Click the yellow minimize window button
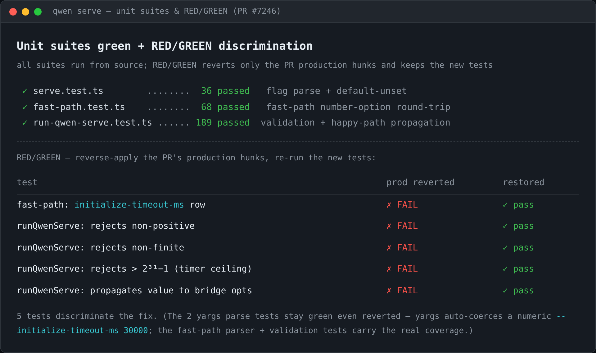596x353 pixels. (x=25, y=12)
